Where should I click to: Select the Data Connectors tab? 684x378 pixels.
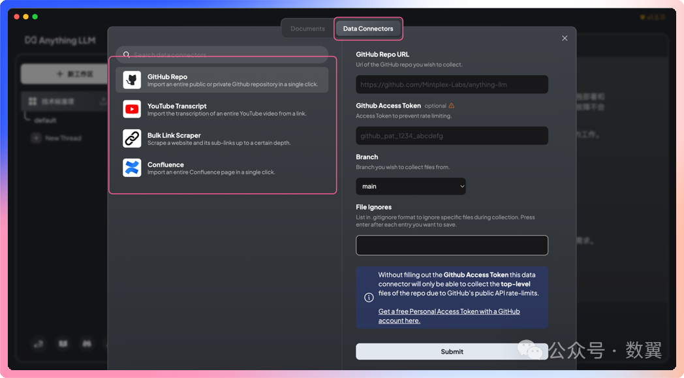click(x=368, y=29)
